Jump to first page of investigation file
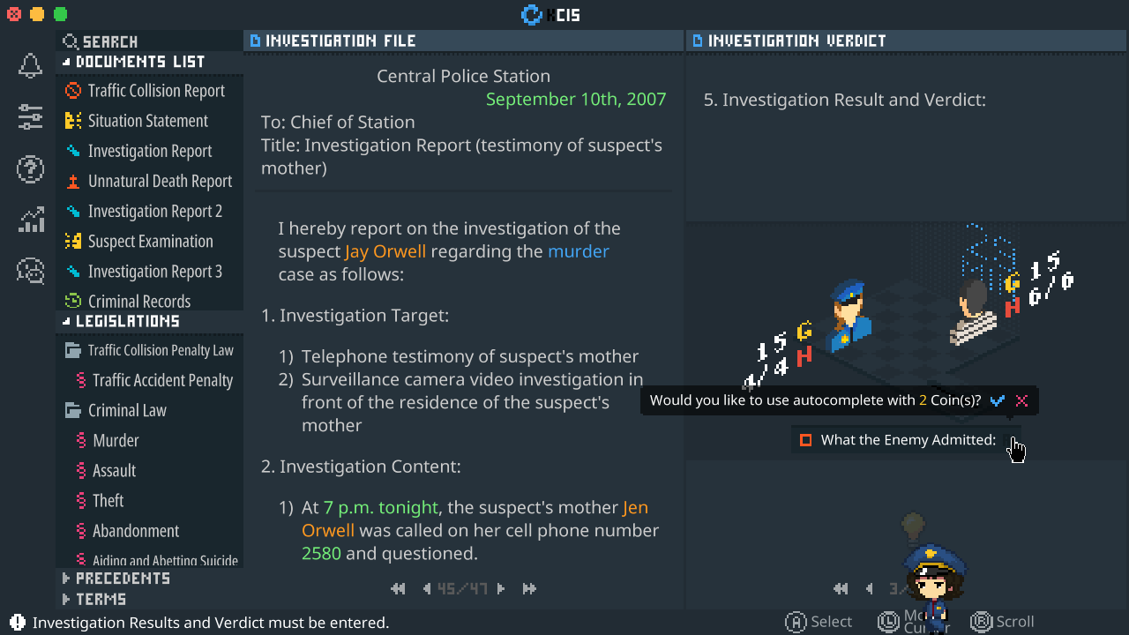1129x635 pixels. [x=398, y=588]
